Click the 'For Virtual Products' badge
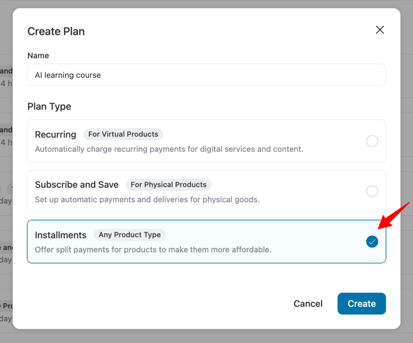Image resolution: width=413 pixels, height=343 pixels. pyautogui.click(x=123, y=134)
